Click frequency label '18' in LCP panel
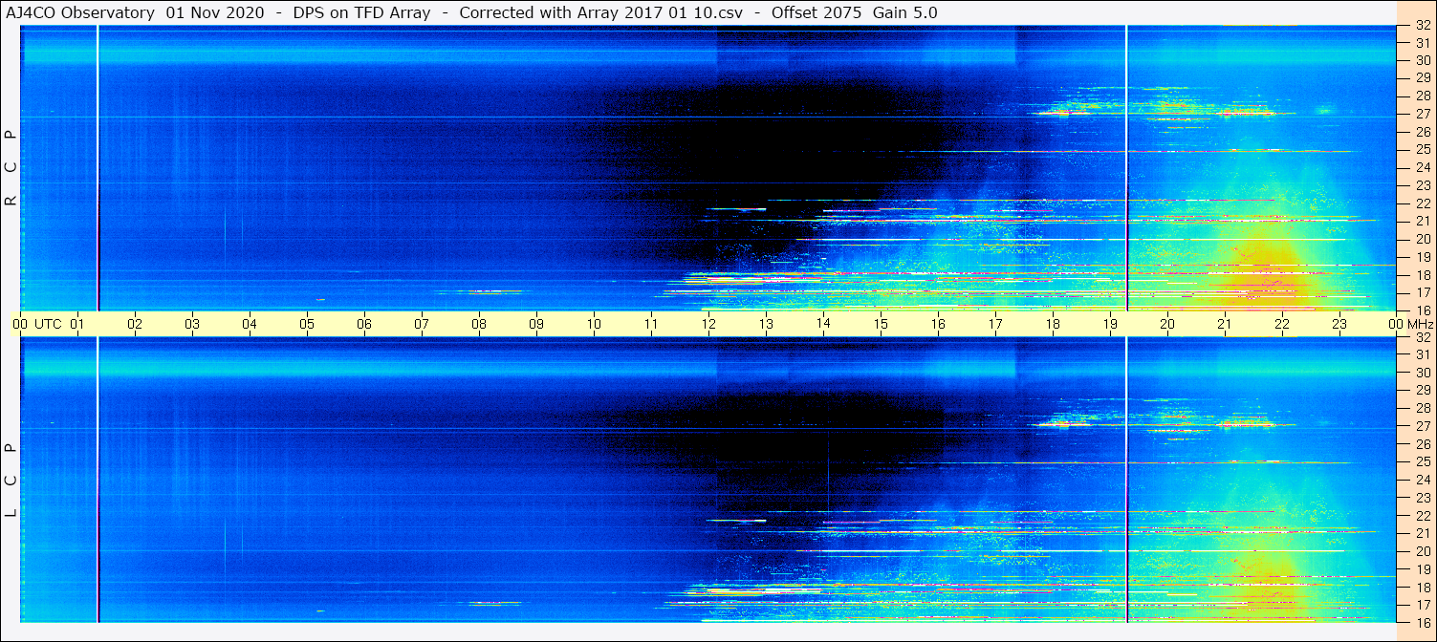1437x642 pixels. coord(1422,587)
